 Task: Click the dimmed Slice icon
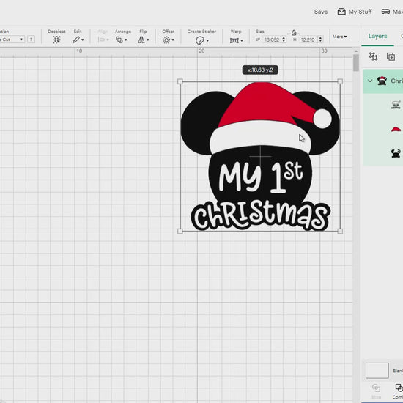pos(376,388)
